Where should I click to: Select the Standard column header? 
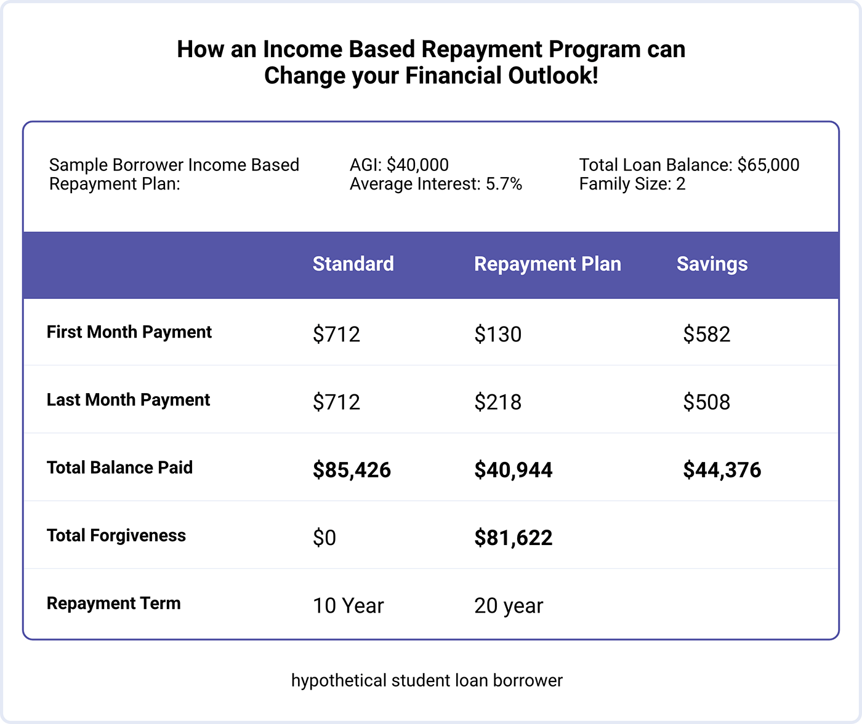click(x=353, y=264)
